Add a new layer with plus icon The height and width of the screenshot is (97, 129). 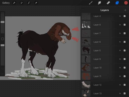point(125,10)
